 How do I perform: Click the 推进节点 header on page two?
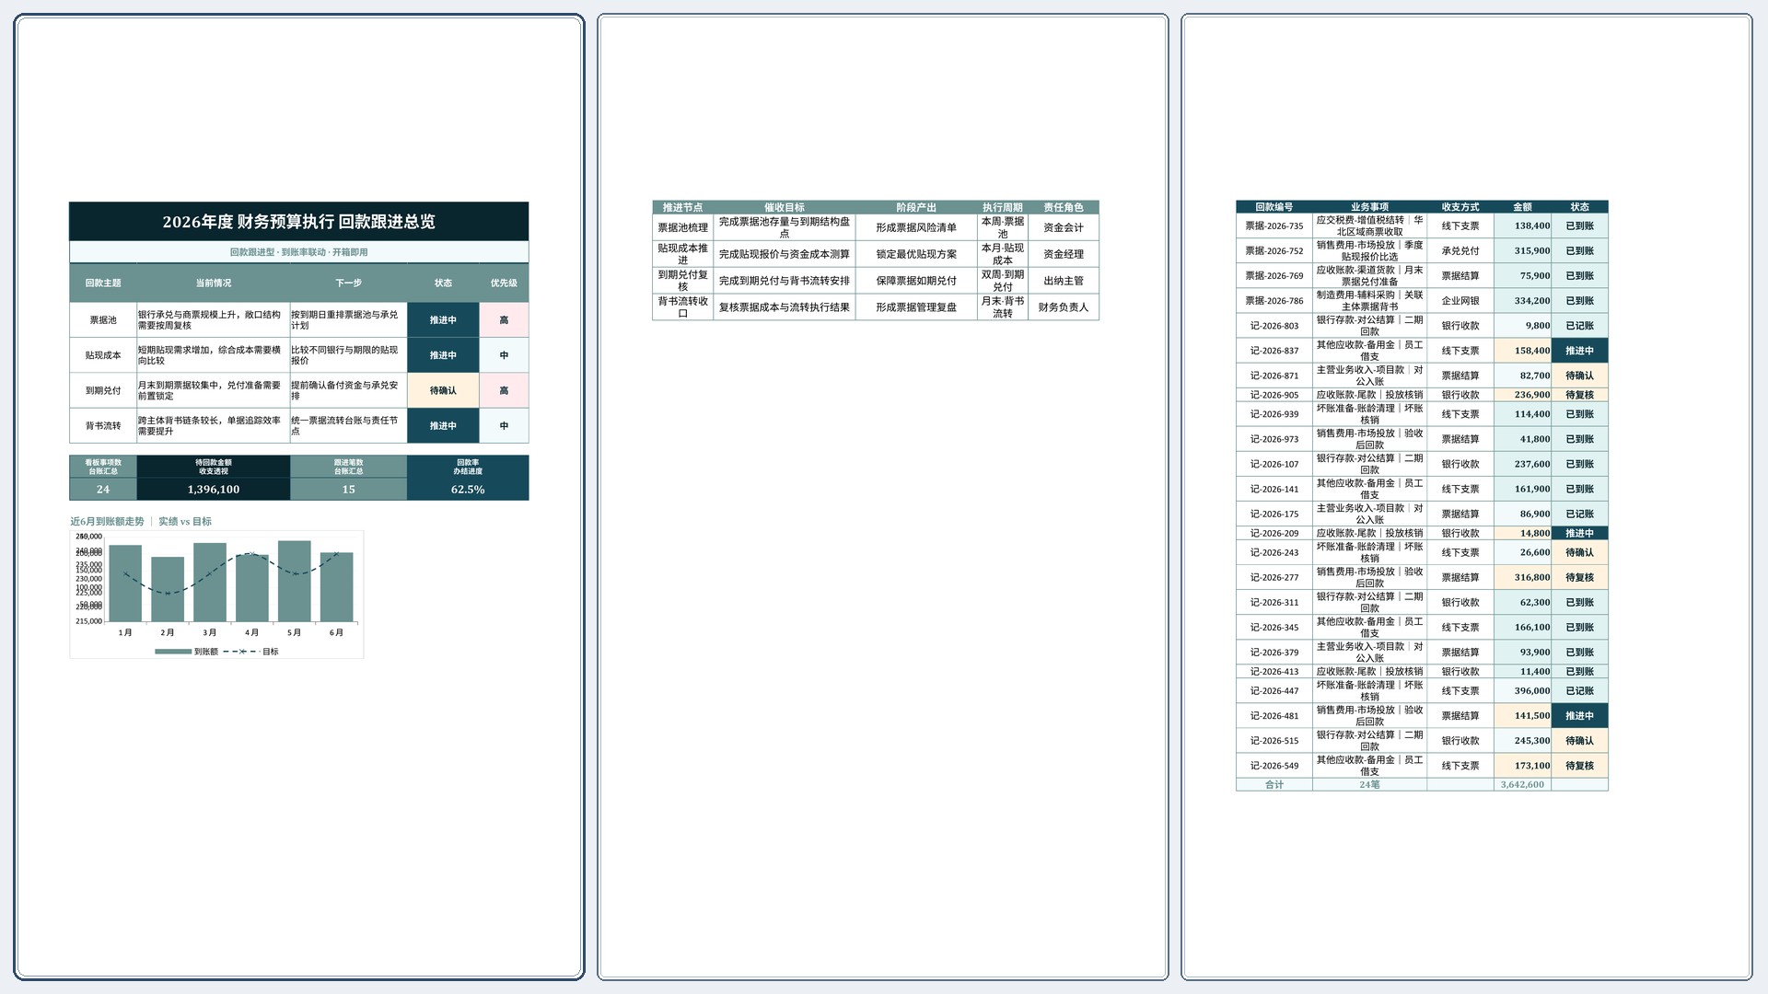[x=682, y=208]
